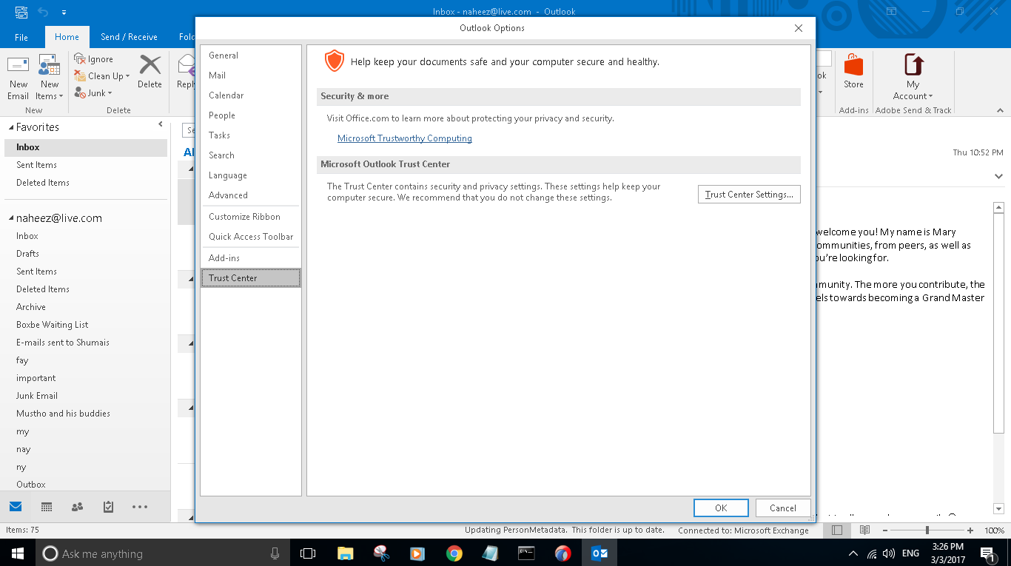Collapse the Favorites section

pyautogui.click(x=10, y=127)
